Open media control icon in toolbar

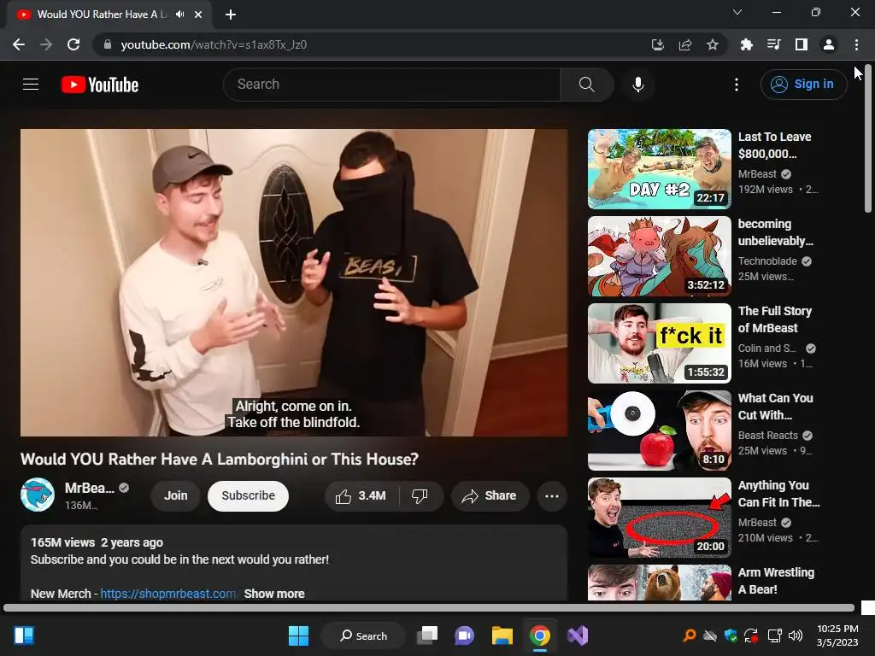tap(774, 44)
